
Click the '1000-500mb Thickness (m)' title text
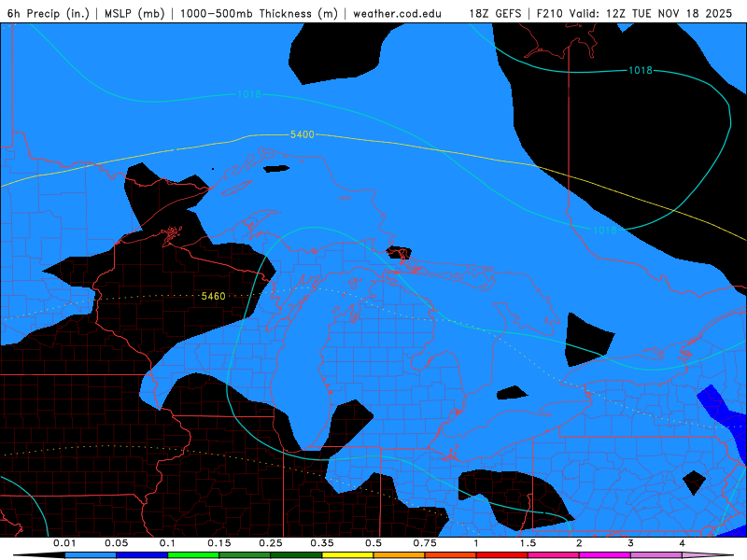click(x=259, y=13)
